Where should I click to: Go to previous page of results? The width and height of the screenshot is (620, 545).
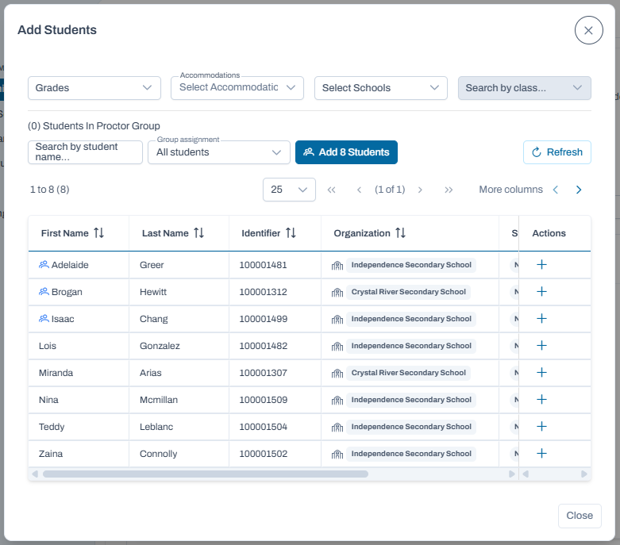pos(359,190)
